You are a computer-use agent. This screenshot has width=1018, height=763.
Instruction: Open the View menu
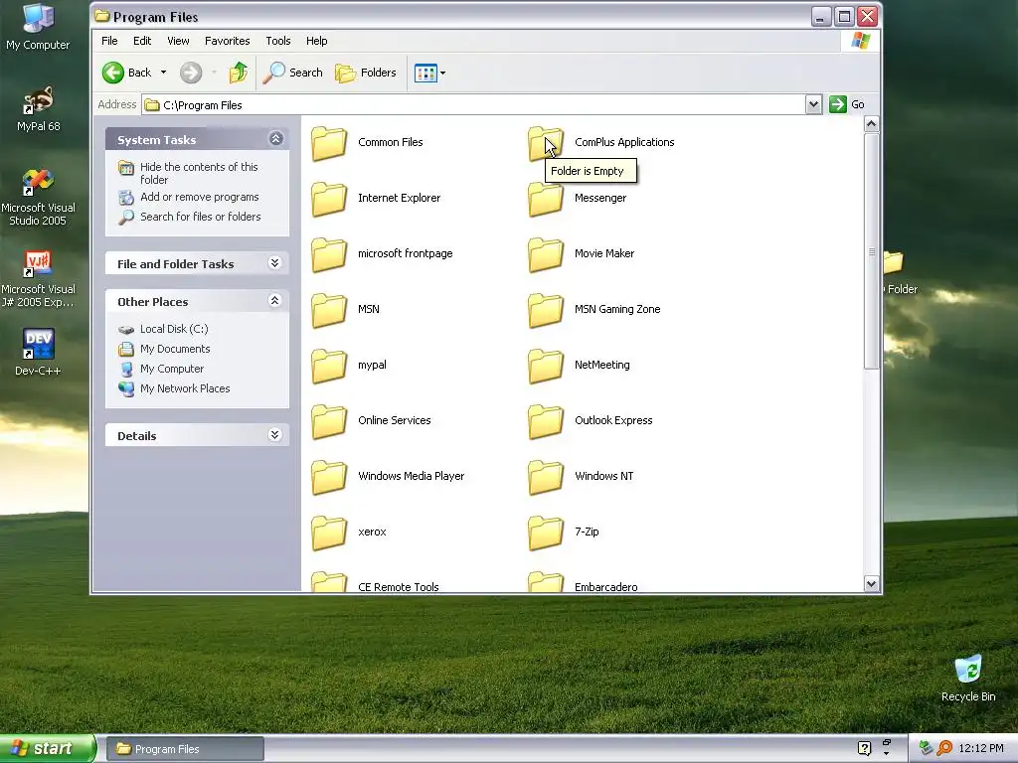click(178, 41)
